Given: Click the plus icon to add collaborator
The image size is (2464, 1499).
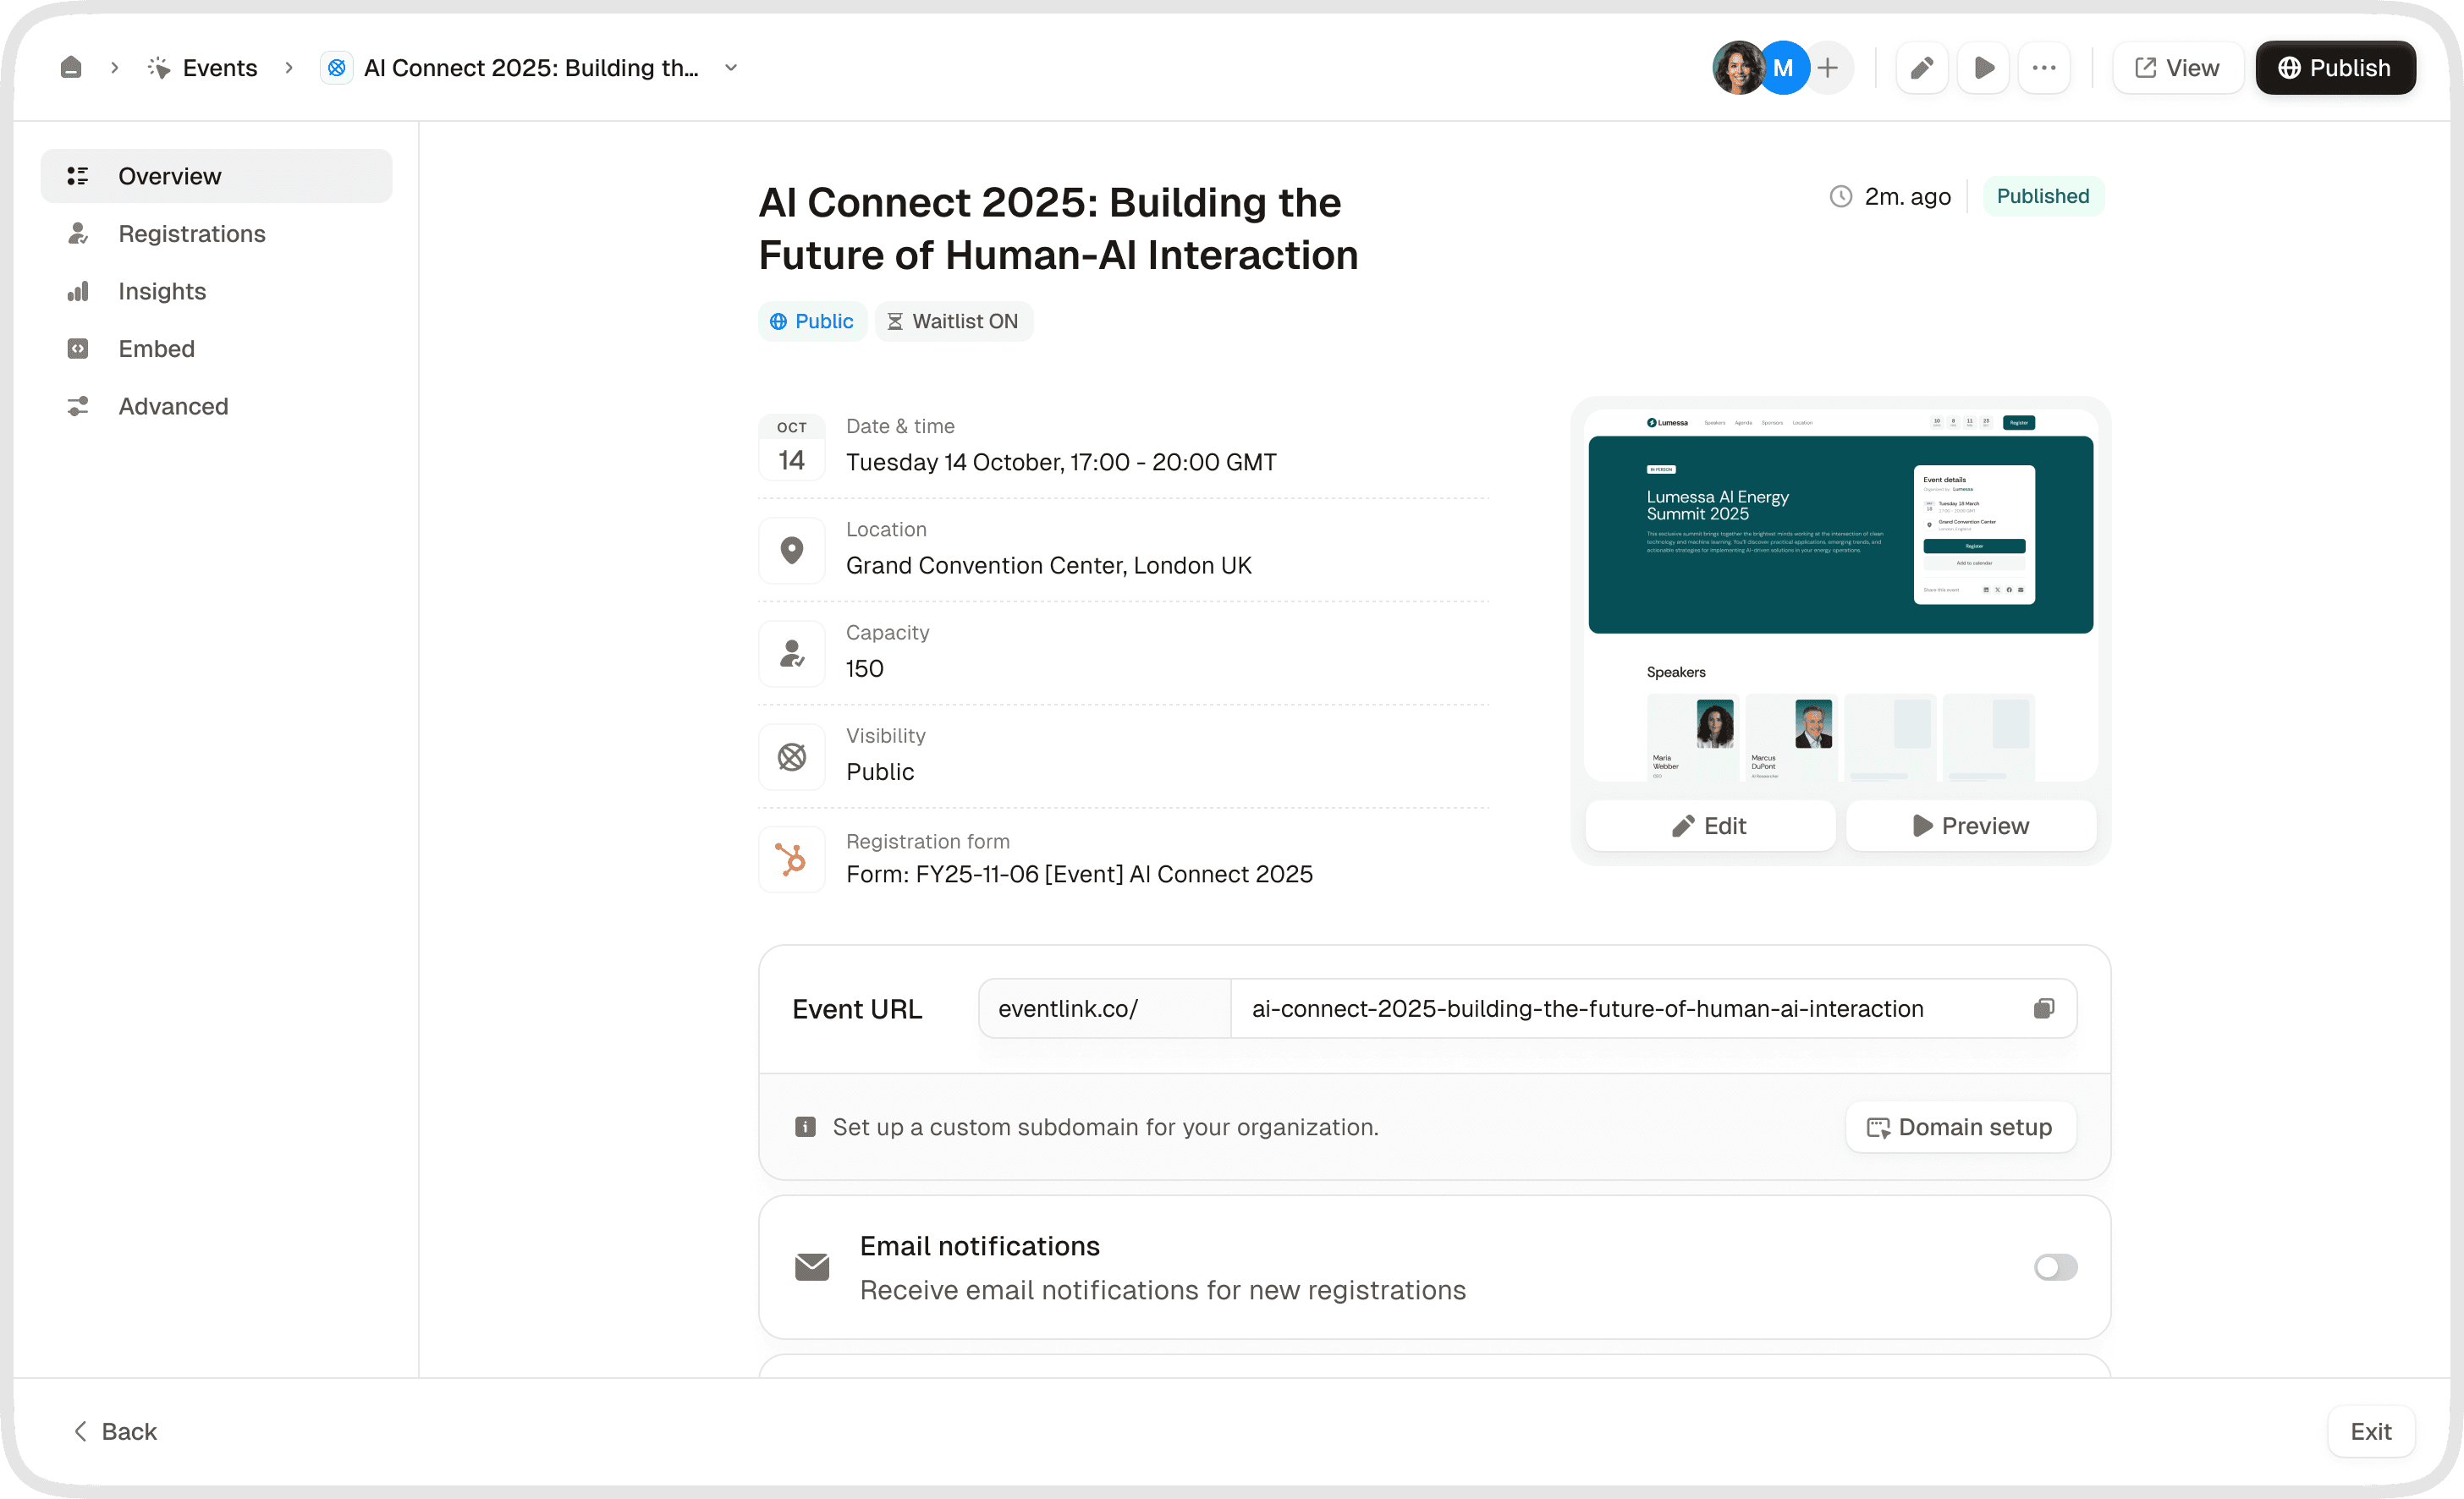Looking at the screenshot, I should 1828,68.
